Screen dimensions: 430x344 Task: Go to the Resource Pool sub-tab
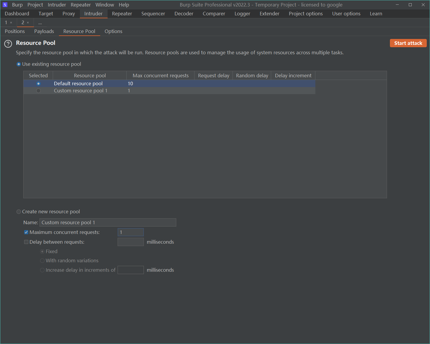[79, 31]
